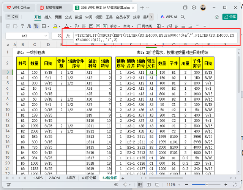Switch to page break preview icon
Screen dimensions: 243x190
[148, 185]
